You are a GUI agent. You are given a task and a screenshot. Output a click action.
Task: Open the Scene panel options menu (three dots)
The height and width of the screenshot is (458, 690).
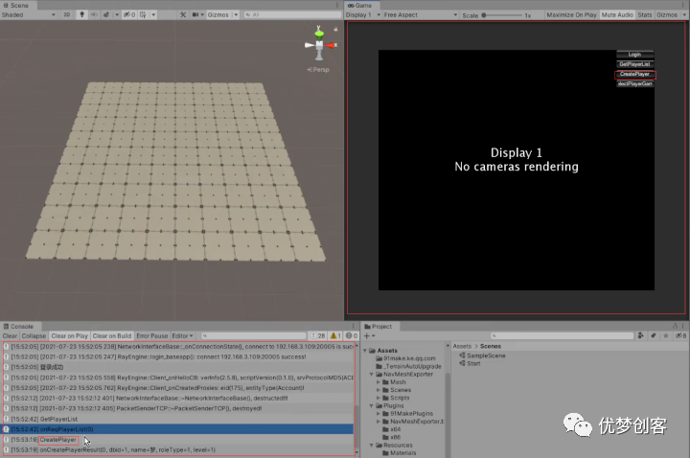tap(337, 6)
